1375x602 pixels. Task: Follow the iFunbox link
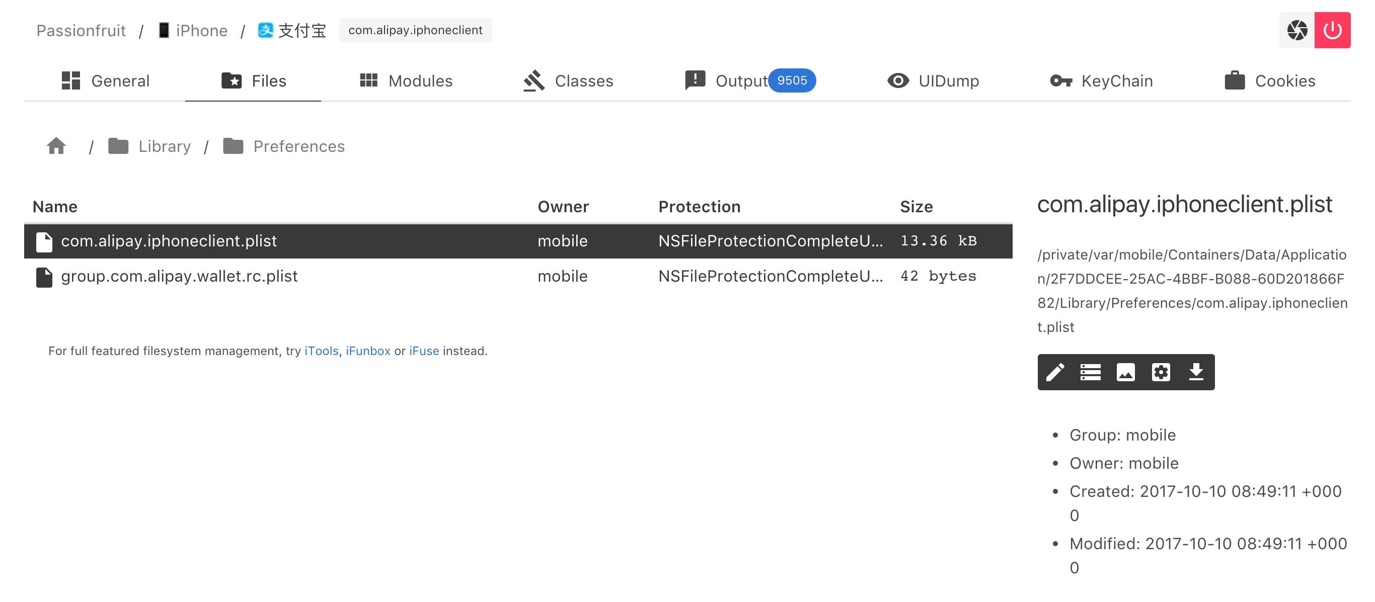(x=368, y=351)
